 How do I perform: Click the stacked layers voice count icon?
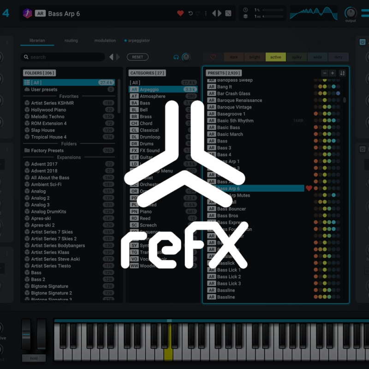[245, 17]
